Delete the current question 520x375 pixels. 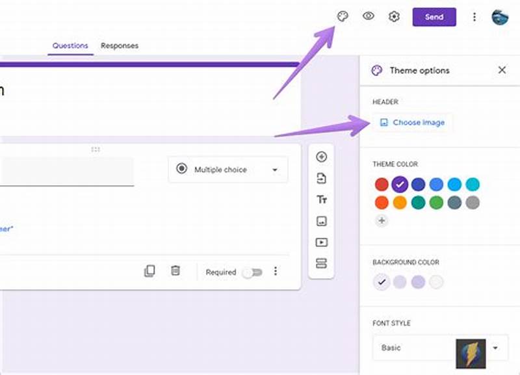(x=175, y=272)
